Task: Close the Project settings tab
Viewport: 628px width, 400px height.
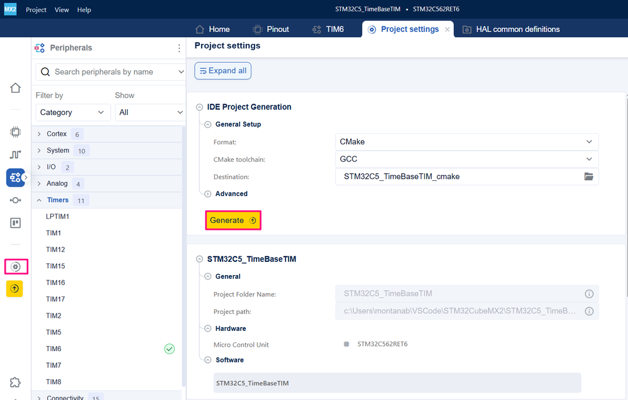Action: [x=447, y=30]
